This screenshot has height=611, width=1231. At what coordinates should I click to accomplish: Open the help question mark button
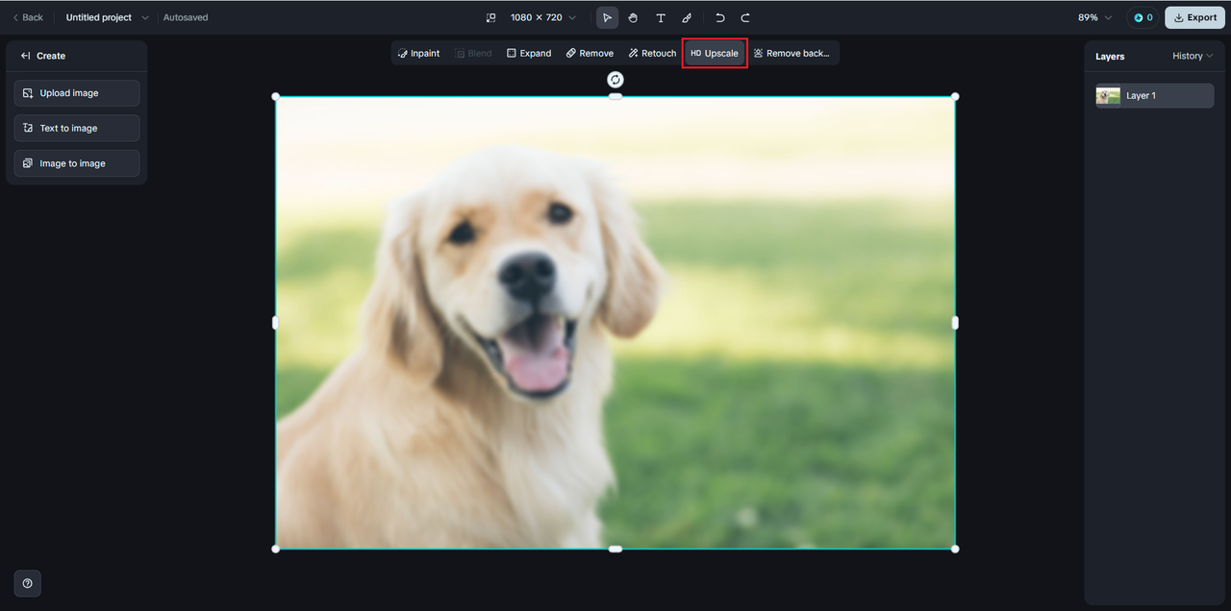point(27,583)
